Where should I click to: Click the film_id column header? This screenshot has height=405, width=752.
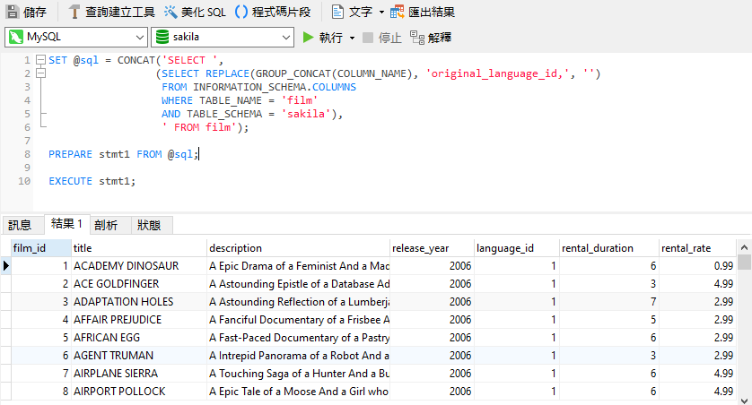pos(40,248)
